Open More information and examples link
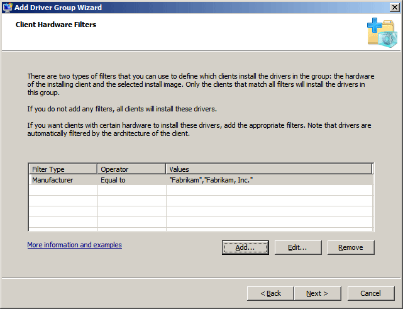Image resolution: width=403 pixels, height=309 pixels. coord(75,245)
